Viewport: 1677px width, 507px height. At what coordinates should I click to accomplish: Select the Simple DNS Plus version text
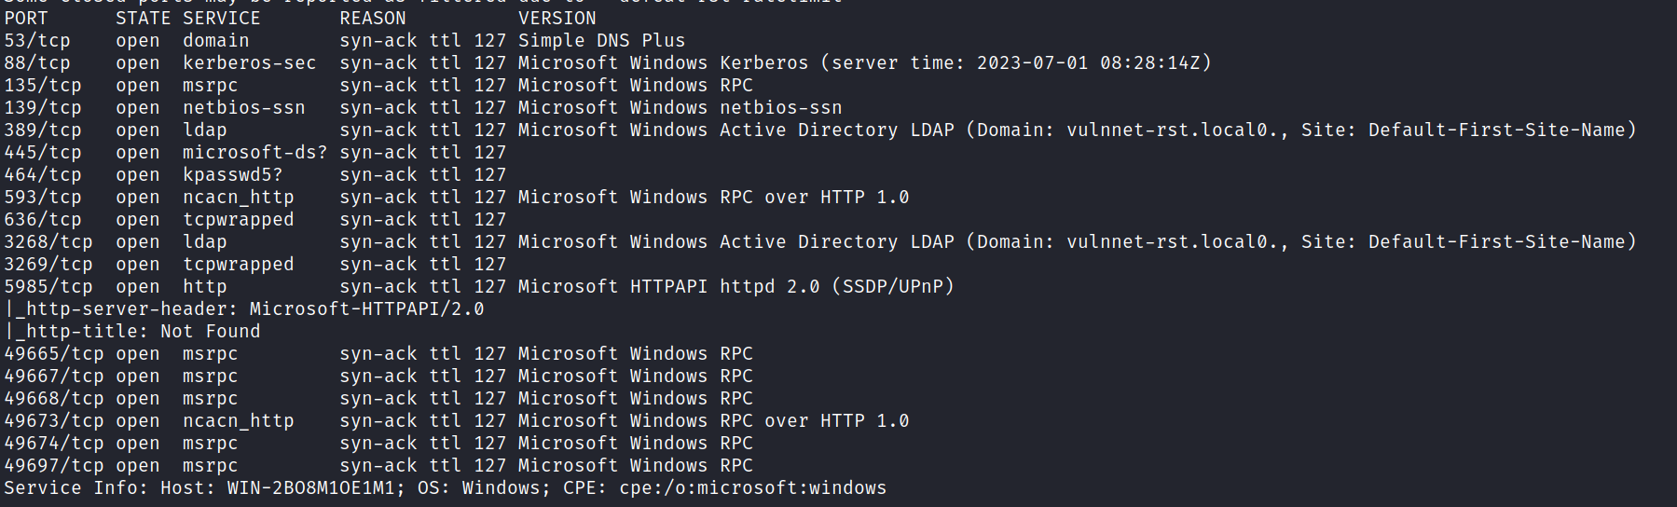601,41
